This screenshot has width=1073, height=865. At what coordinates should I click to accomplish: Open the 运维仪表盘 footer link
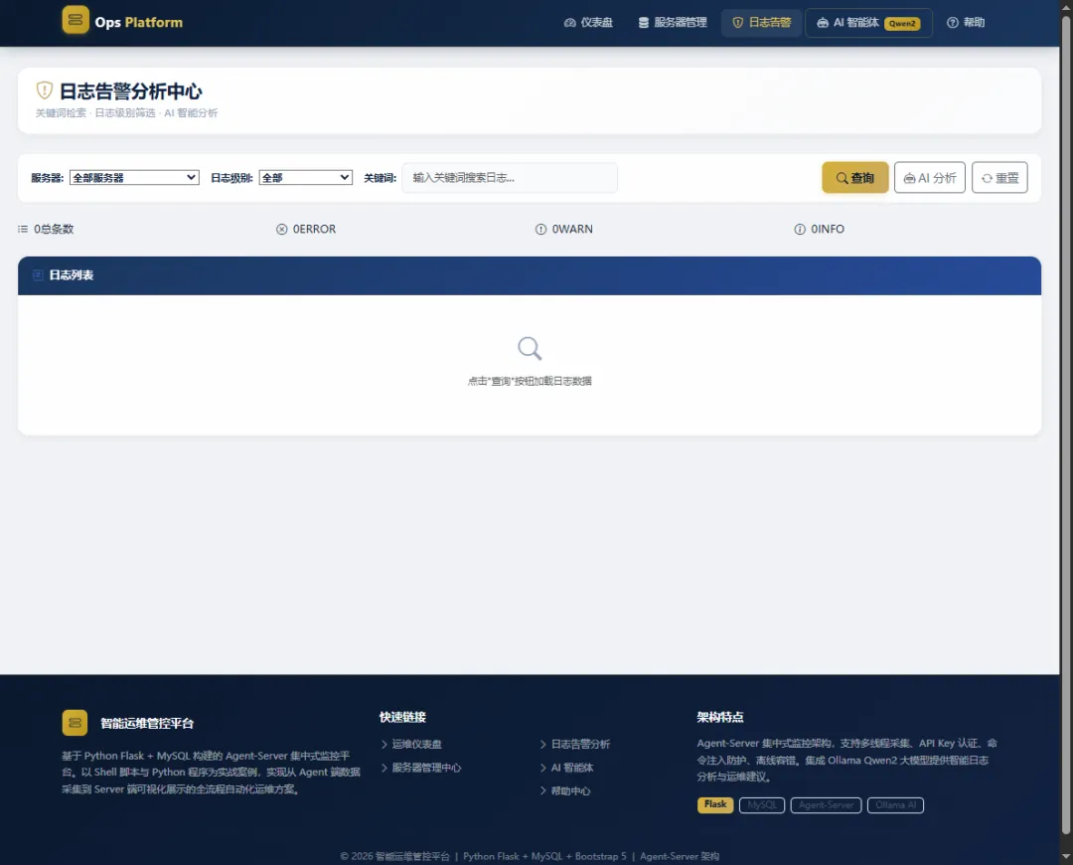[x=416, y=744]
